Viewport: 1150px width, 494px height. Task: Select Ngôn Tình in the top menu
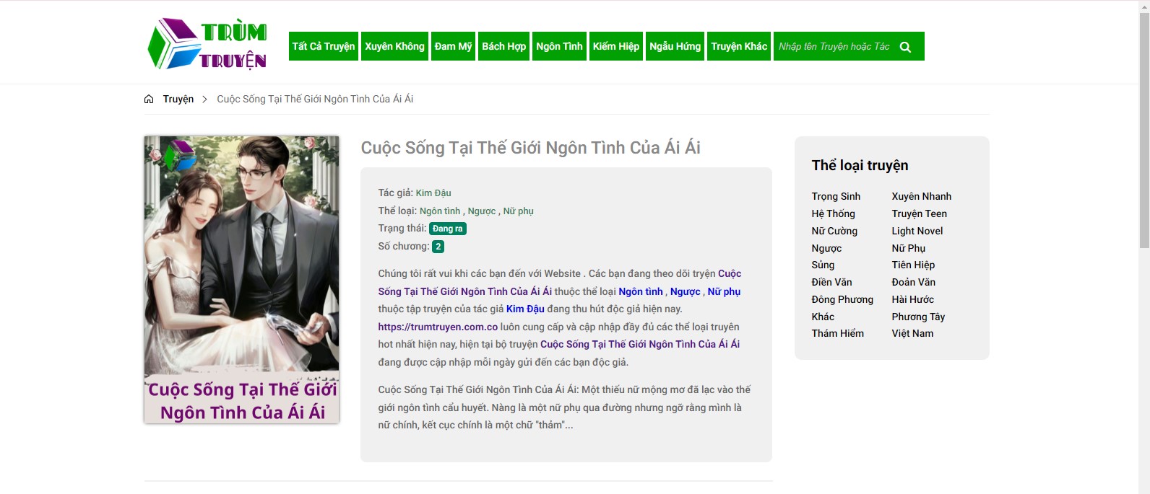[559, 46]
